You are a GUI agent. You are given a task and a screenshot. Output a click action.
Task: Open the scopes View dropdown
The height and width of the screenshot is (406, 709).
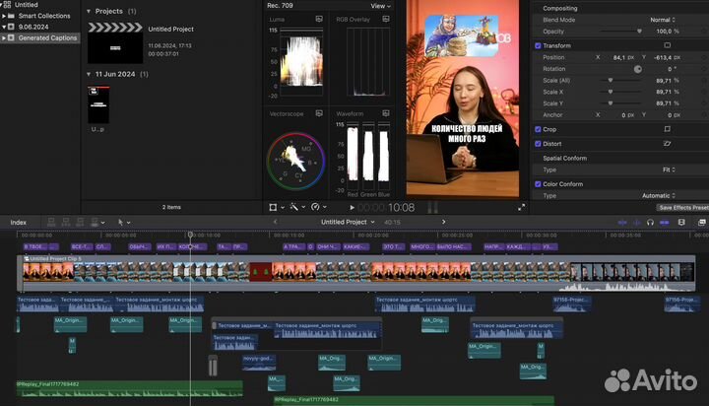[379, 5]
